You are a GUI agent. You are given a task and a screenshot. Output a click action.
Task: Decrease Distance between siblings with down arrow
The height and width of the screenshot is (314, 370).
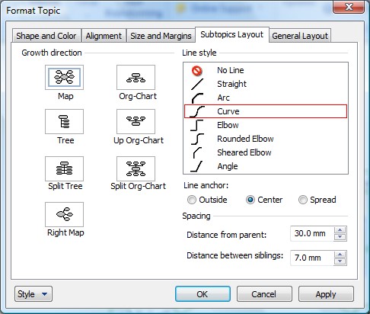point(340,261)
